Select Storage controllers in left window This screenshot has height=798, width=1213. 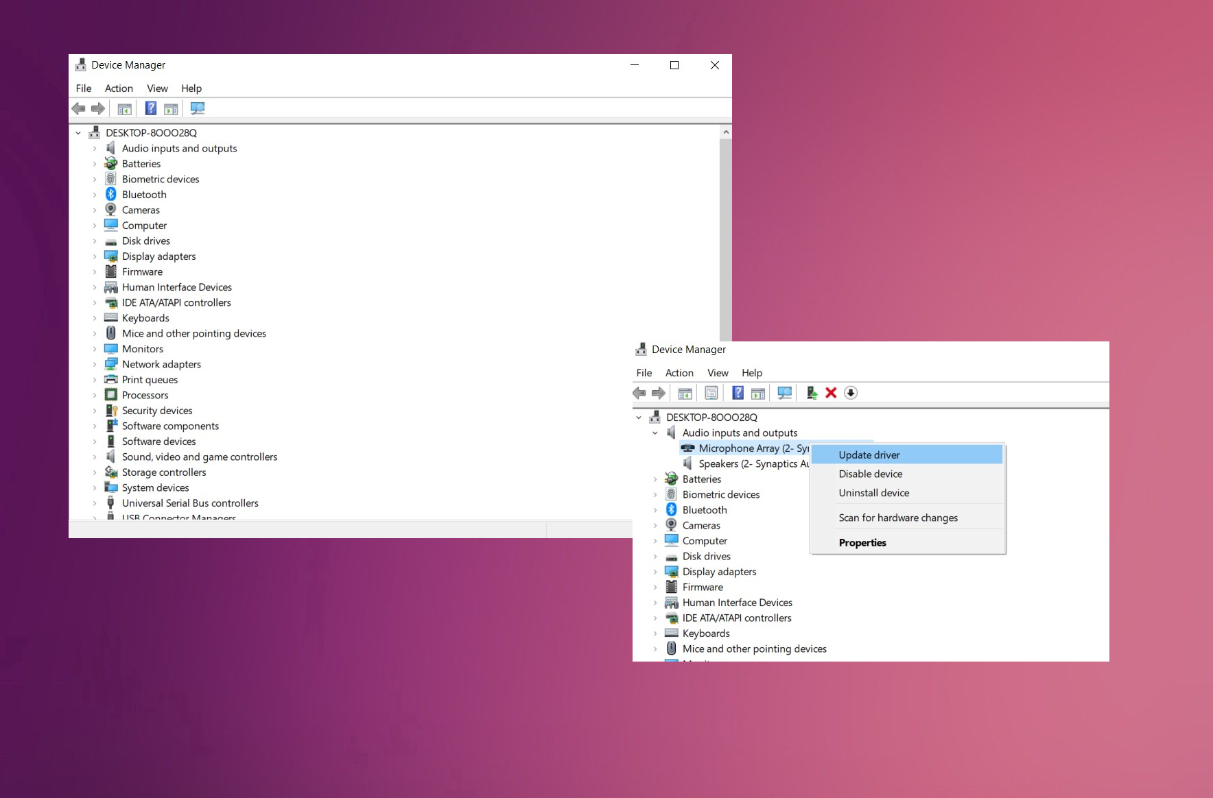click(x=164, y=472)
